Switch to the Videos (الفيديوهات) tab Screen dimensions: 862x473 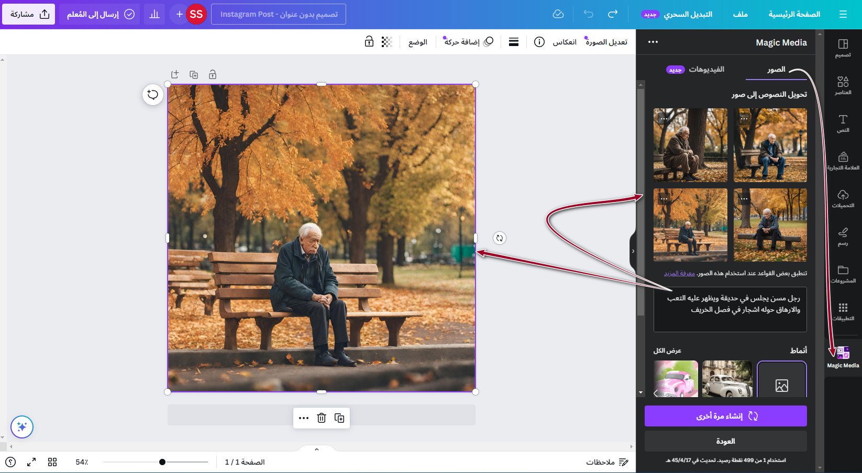click(x=705, y=70)
